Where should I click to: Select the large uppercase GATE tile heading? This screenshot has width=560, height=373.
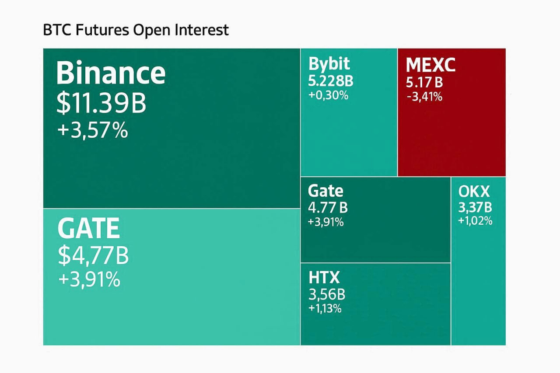pyautogui.click(x=88, y=229)
